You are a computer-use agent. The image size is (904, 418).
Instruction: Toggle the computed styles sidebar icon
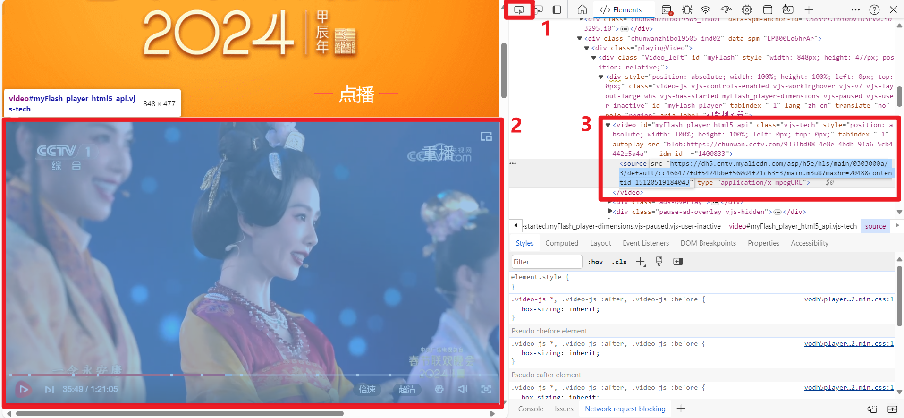(x=678, y=262)
